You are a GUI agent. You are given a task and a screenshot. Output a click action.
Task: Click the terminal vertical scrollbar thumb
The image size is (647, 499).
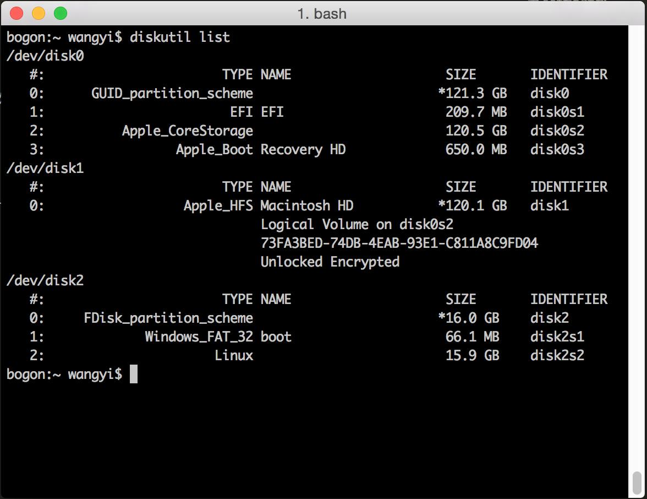(x=637, y=482)
